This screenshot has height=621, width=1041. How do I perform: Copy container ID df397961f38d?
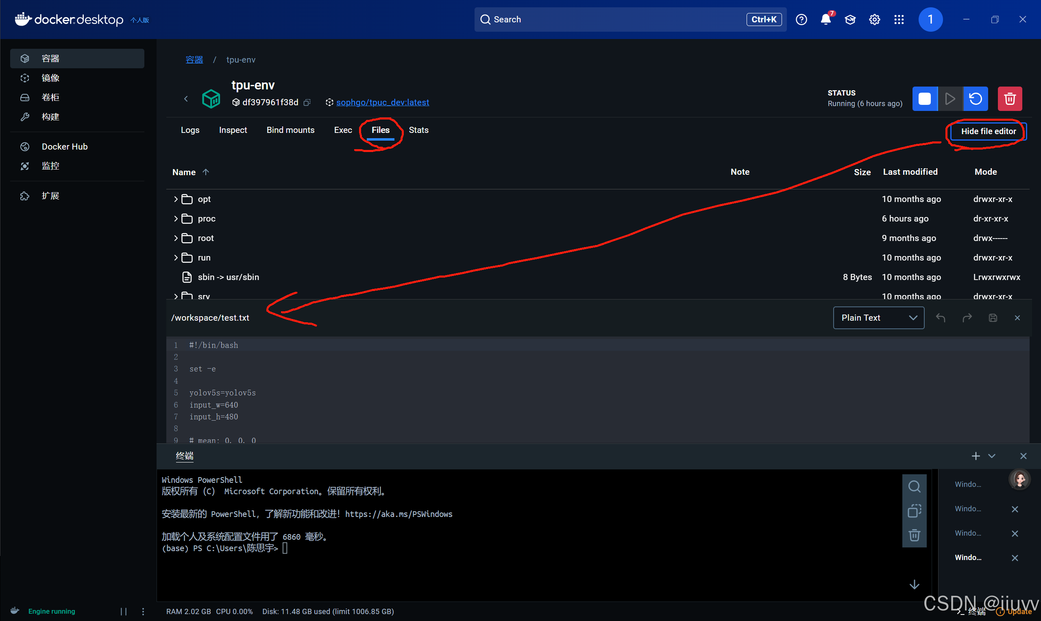tap(307, 102)
